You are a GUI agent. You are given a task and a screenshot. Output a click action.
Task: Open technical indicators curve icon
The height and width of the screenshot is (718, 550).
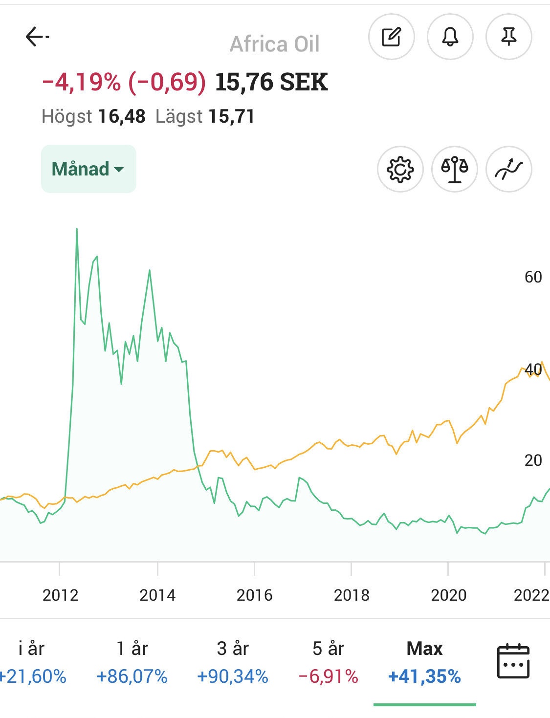click(x=508, y=169)
